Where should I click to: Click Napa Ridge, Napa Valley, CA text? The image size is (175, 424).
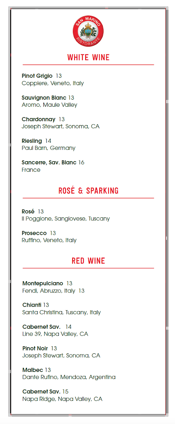pos(62,399)
